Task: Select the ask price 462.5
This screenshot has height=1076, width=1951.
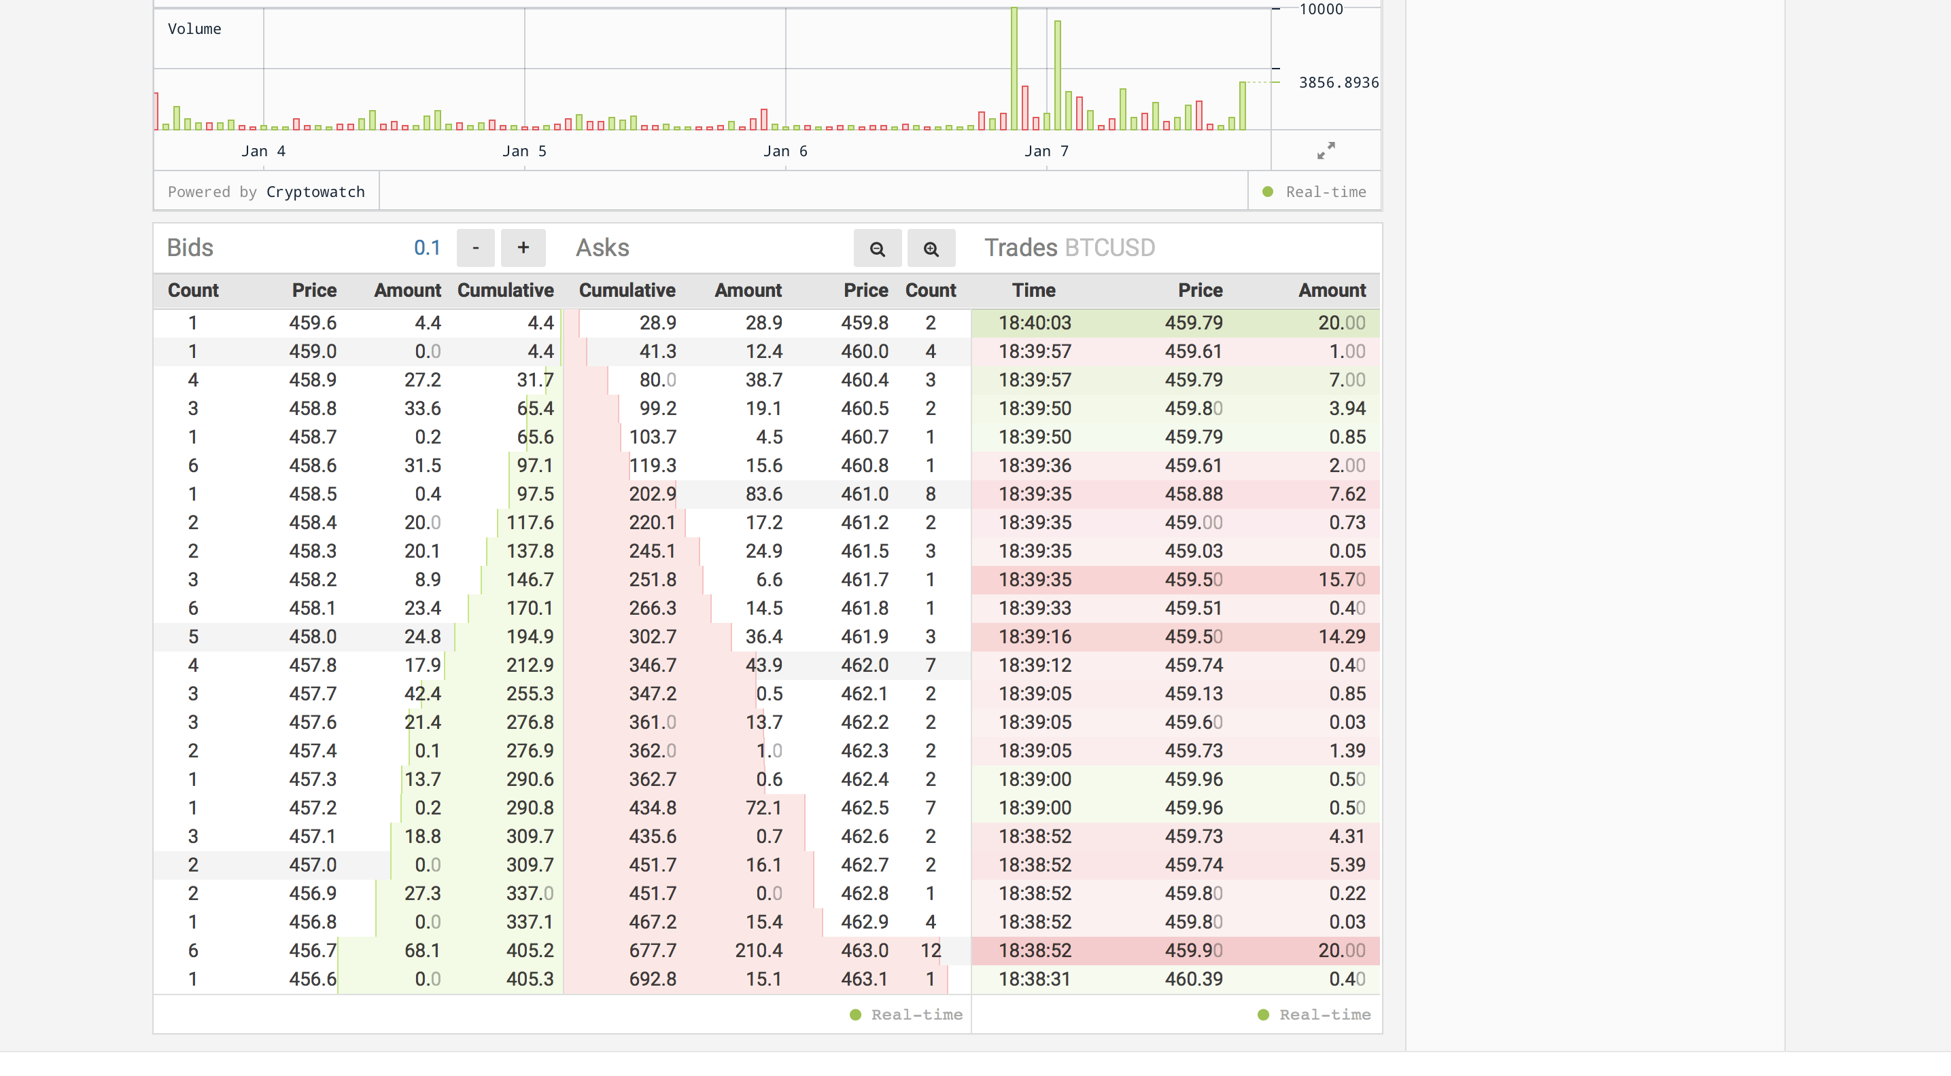Action: [x=864, y=808]
